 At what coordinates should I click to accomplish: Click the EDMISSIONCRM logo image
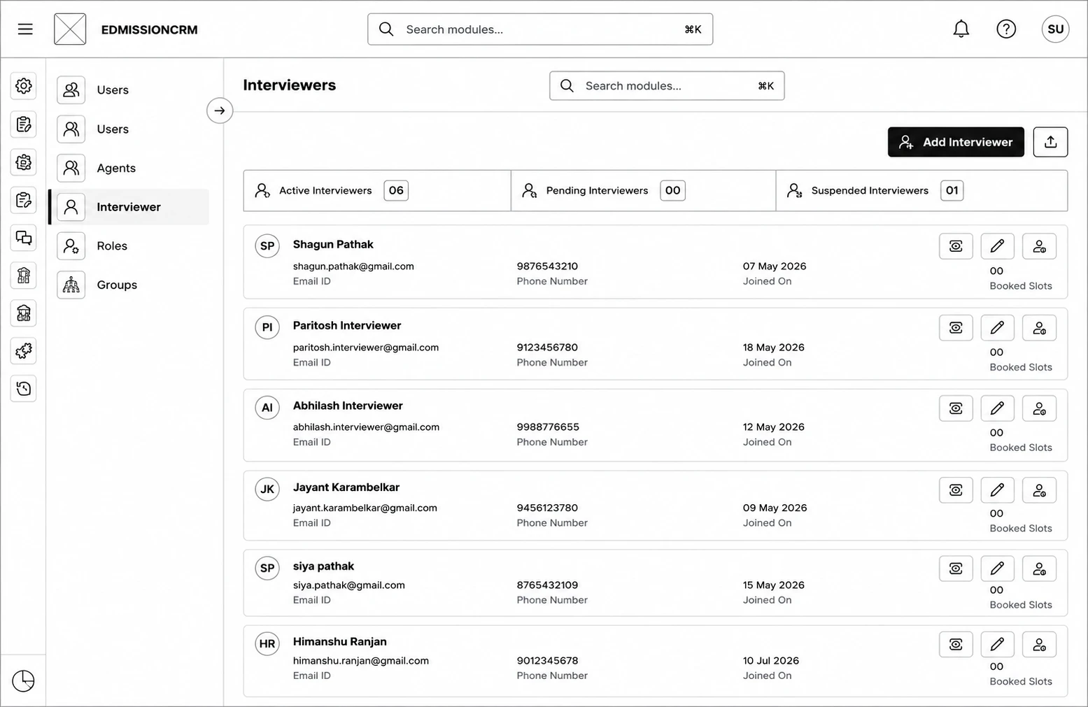pos(70,29)
